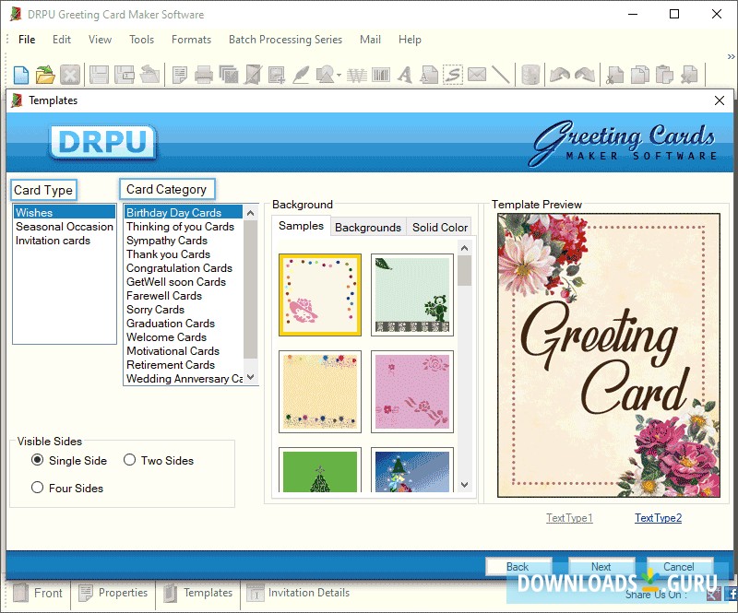
Task: Enable the Single Side option
Action: click(x=38, y=460)
